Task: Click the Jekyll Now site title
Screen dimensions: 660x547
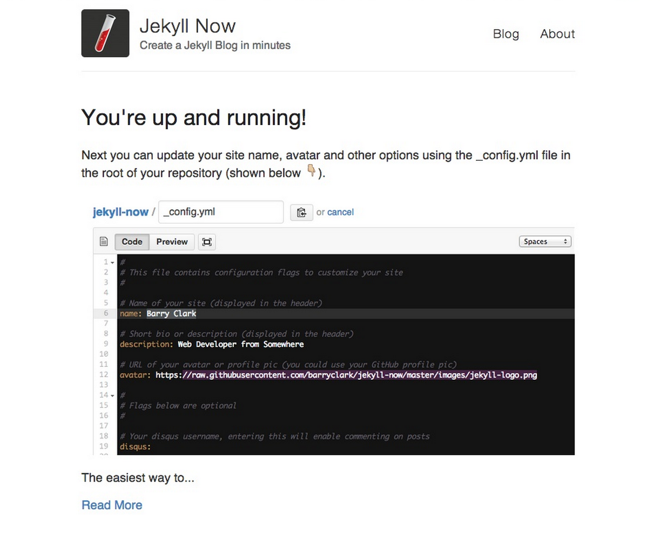Action: pos(187,26)
